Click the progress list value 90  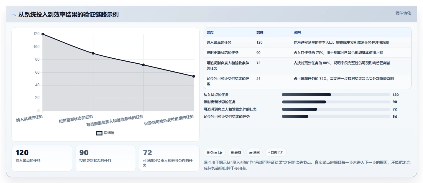tap(395, 102)
